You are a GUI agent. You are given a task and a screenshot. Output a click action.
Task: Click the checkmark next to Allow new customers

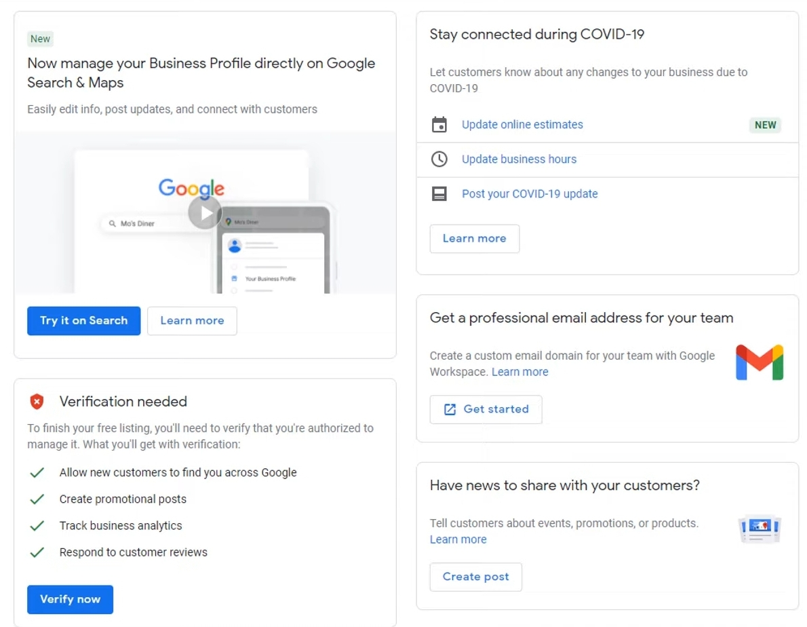pyautogui.click(x=37, y=472)
